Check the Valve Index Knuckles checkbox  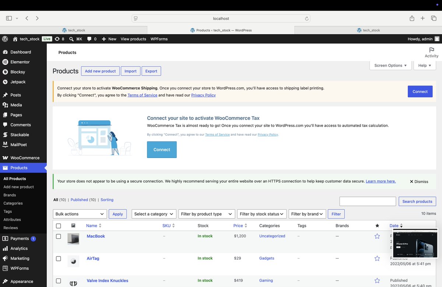click(58, 281)
